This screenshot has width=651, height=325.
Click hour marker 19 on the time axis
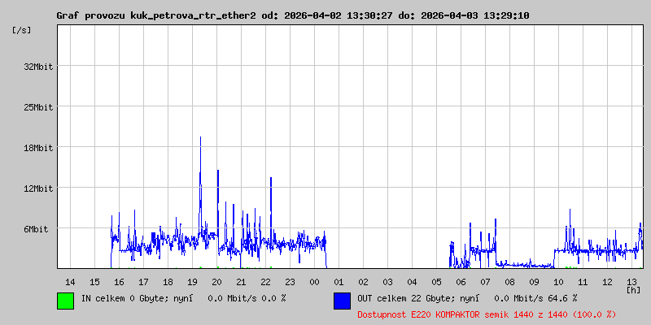(192, 281)
